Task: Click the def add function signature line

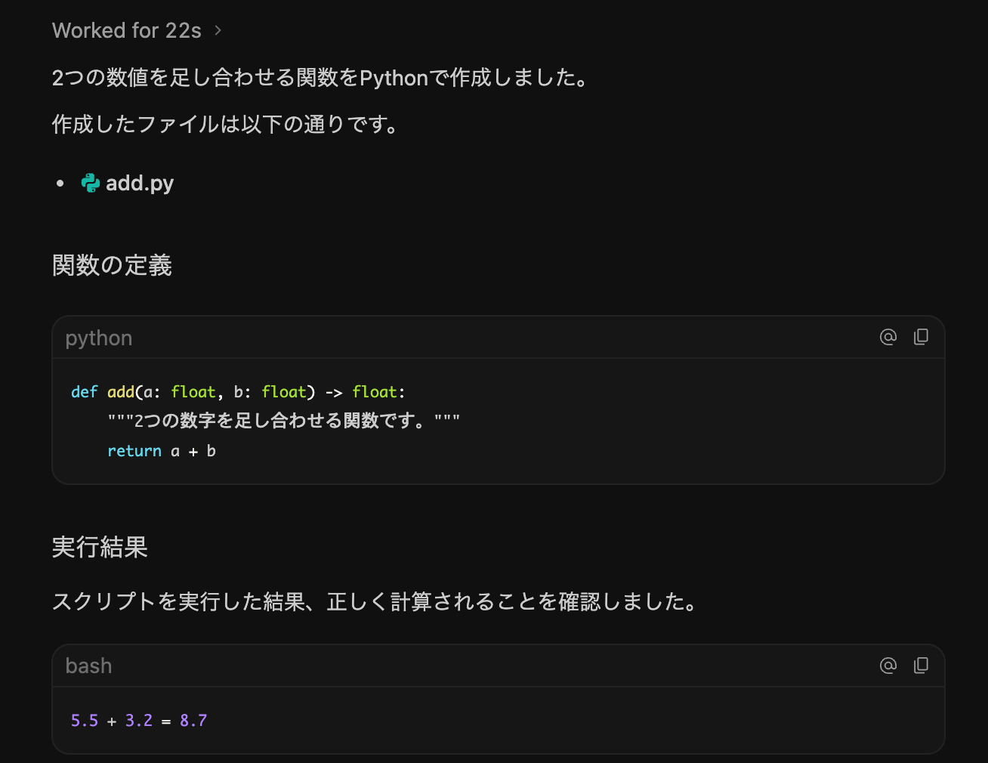Action: [x=238, y=392]
